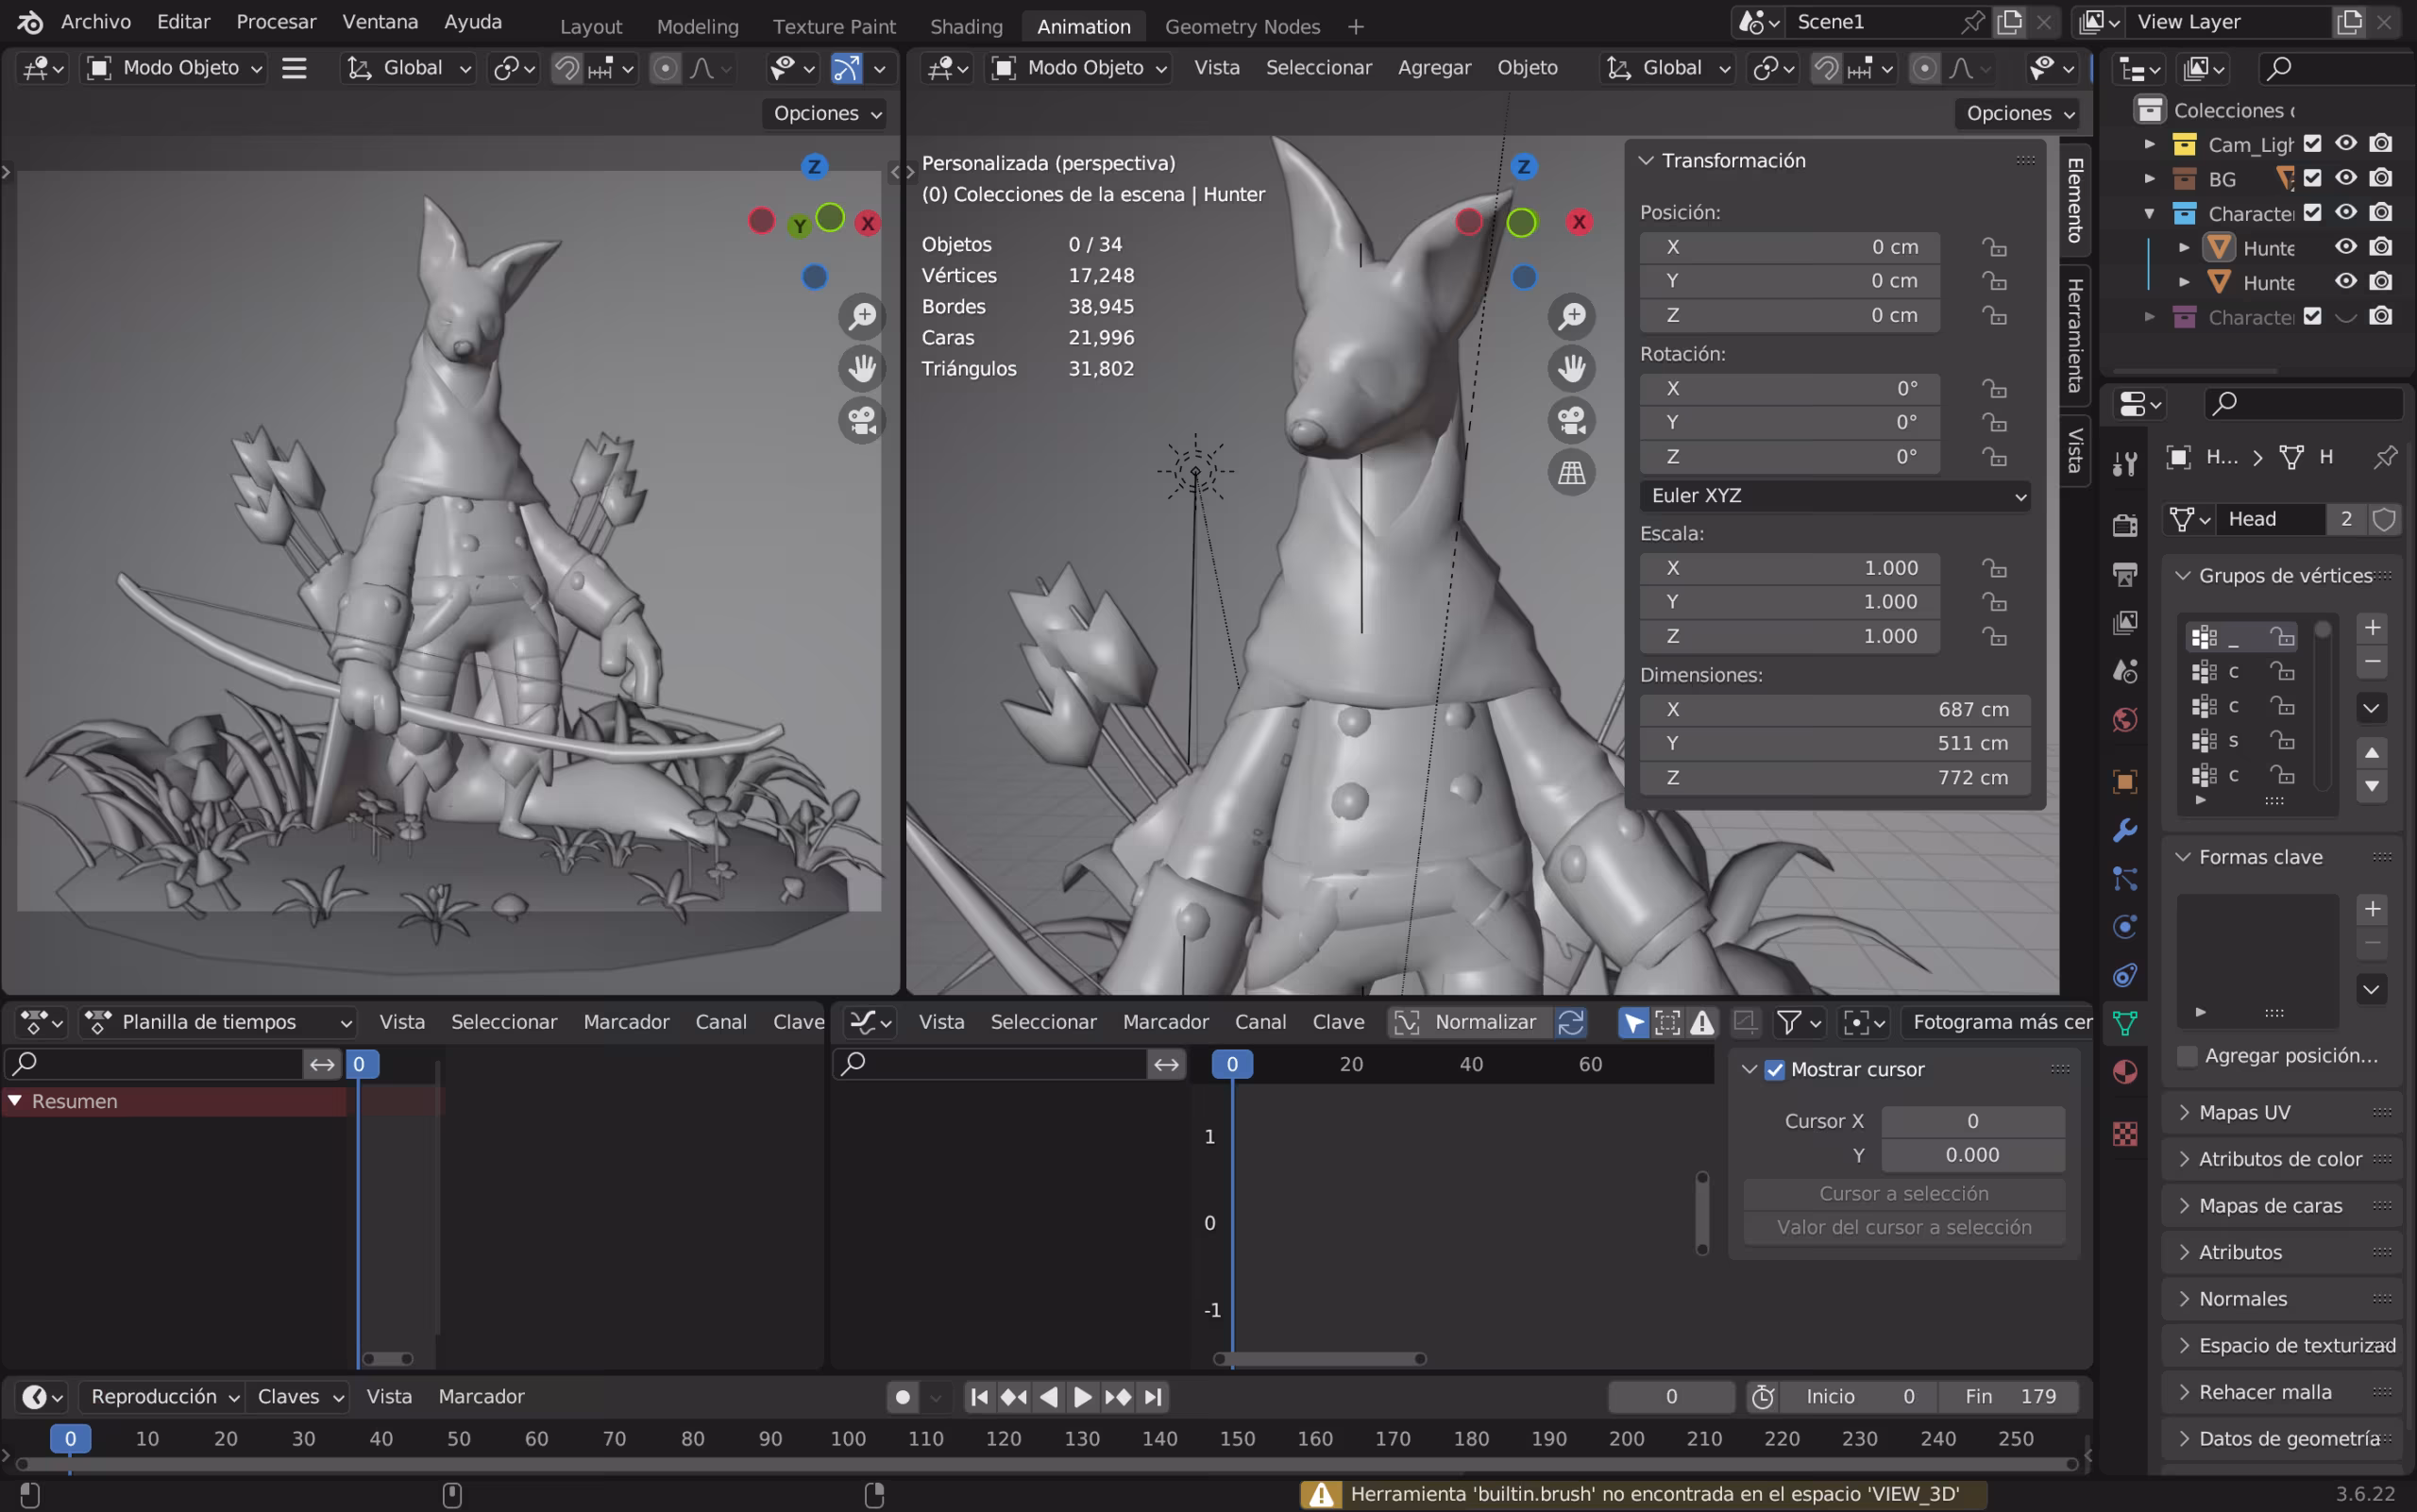Click Valor del cursor a selección button
Image resolution: width=2417 pixels, height=1512 pixels.
(x=1902, y=1228)
